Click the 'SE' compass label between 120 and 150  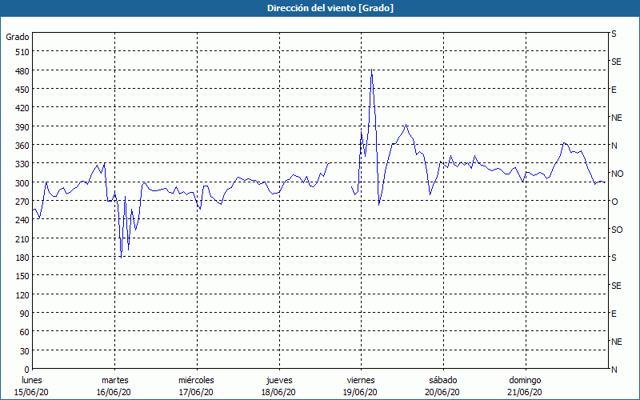tap(616, 286)
